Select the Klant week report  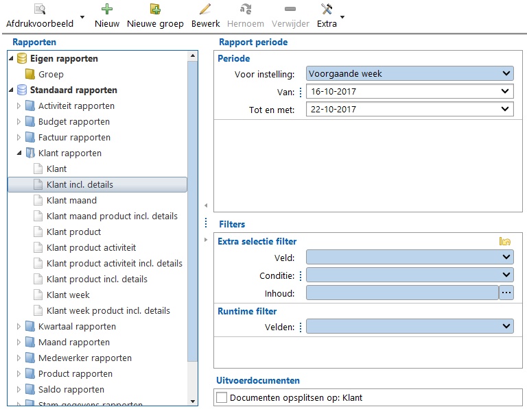pos(68,295)
